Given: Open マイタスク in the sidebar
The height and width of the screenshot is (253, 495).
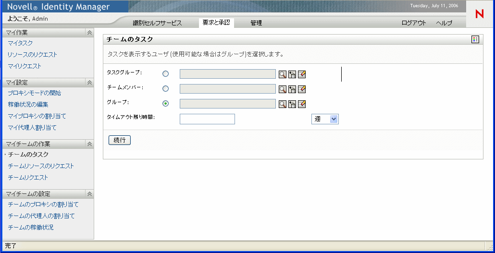Looking at the screenshot, I should 20,43.
